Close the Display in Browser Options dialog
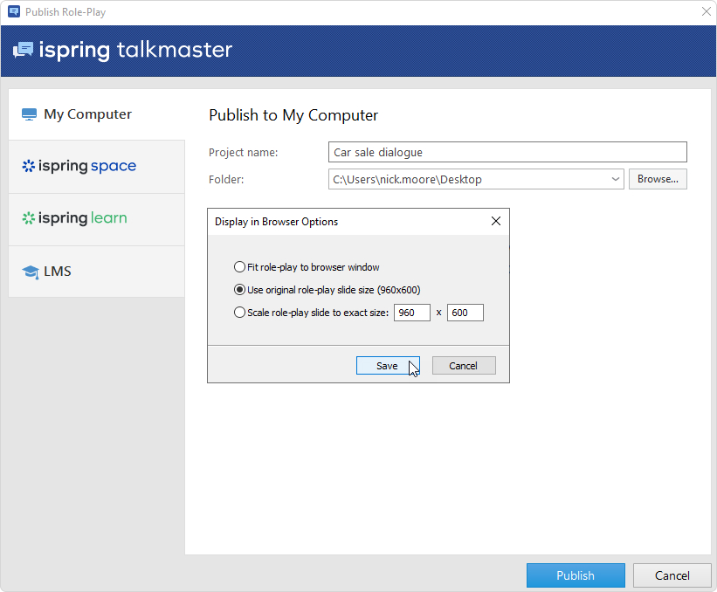Image resolution: width=717 pixels, height=592 pixels. click(495, 222)
